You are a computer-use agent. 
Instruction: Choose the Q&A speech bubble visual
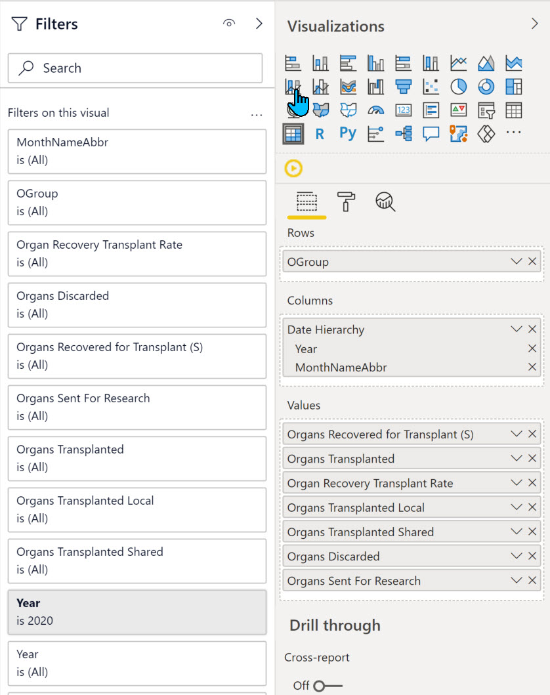(x=431, y=133)
